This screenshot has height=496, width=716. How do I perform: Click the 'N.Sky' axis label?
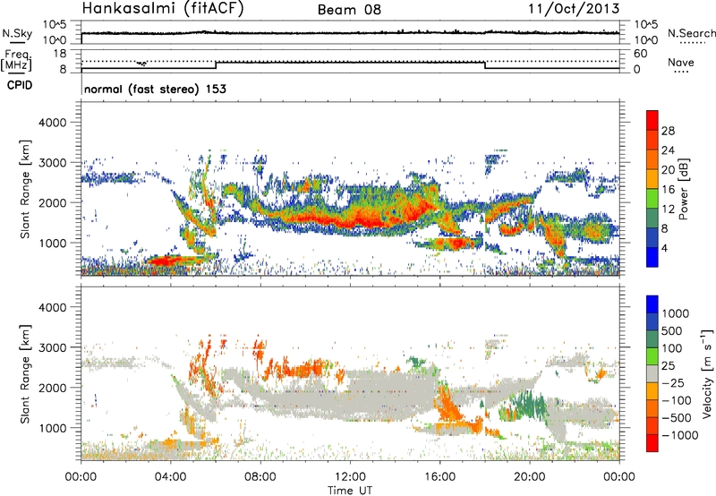tap(17, 34)
